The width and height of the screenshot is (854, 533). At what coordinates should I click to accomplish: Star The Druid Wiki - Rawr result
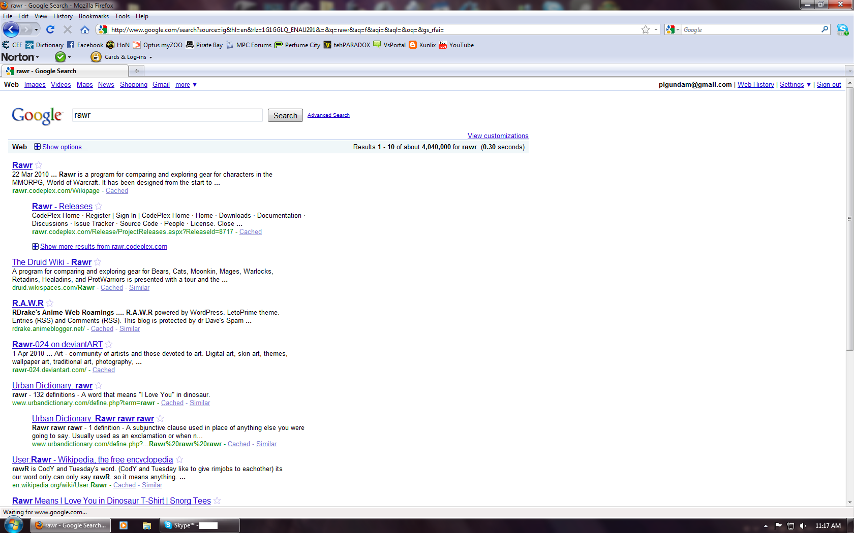[98, 262]
